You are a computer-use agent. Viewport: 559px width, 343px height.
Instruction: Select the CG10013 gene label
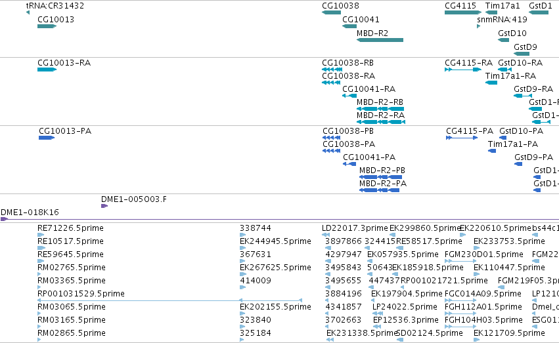click(56, 20)
